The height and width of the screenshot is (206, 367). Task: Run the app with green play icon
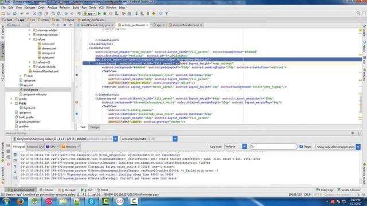tap(99, 14)
